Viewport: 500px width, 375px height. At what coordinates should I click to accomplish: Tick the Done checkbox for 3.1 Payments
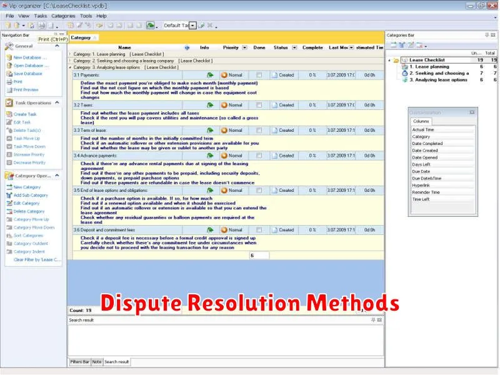pos(259,75)
